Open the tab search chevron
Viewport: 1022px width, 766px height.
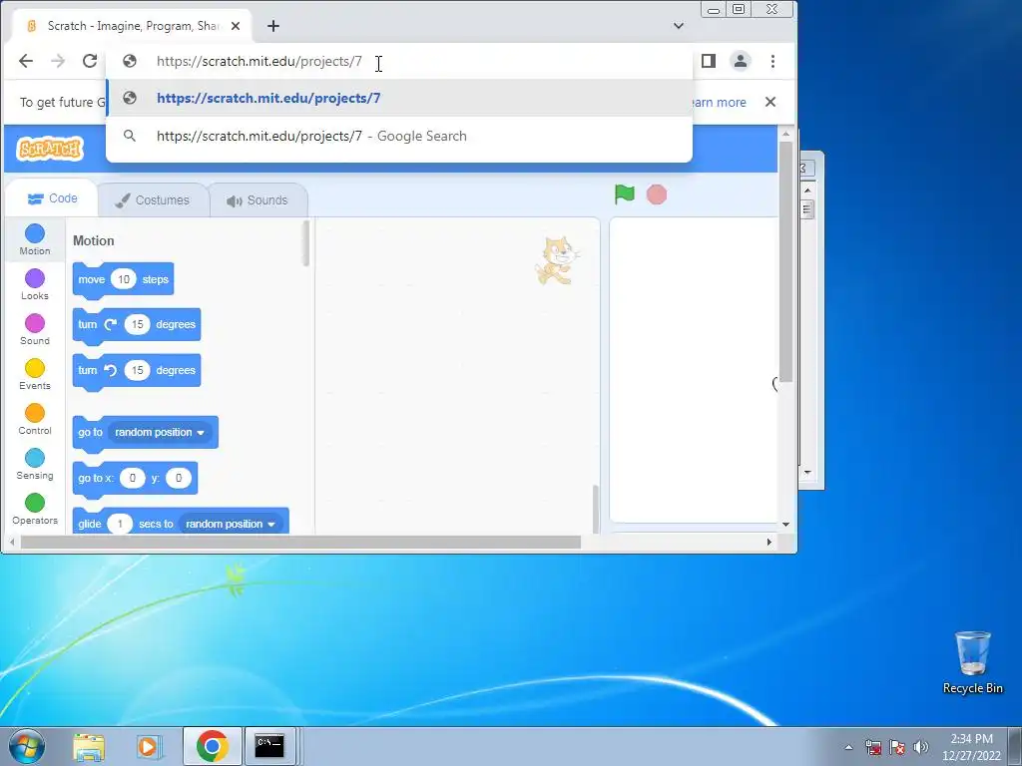click(x=679, y=26)
